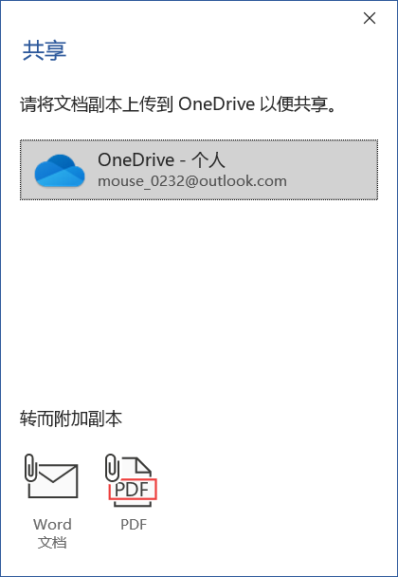Click the envelope flap of Word attachment icon
The width and height of the screenshot is (398, 577).
53,473
